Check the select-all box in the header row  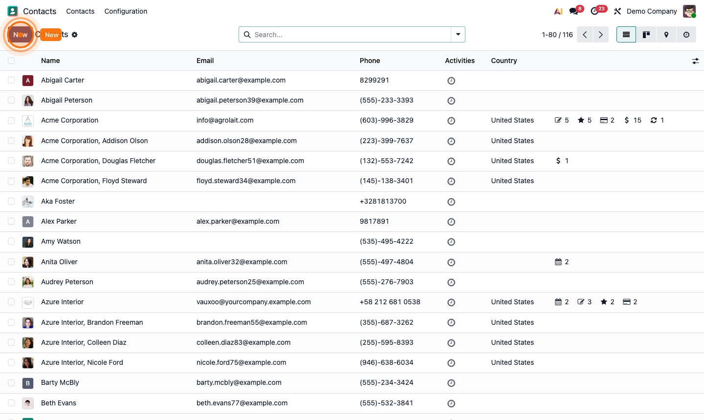[x=11, y=61]
